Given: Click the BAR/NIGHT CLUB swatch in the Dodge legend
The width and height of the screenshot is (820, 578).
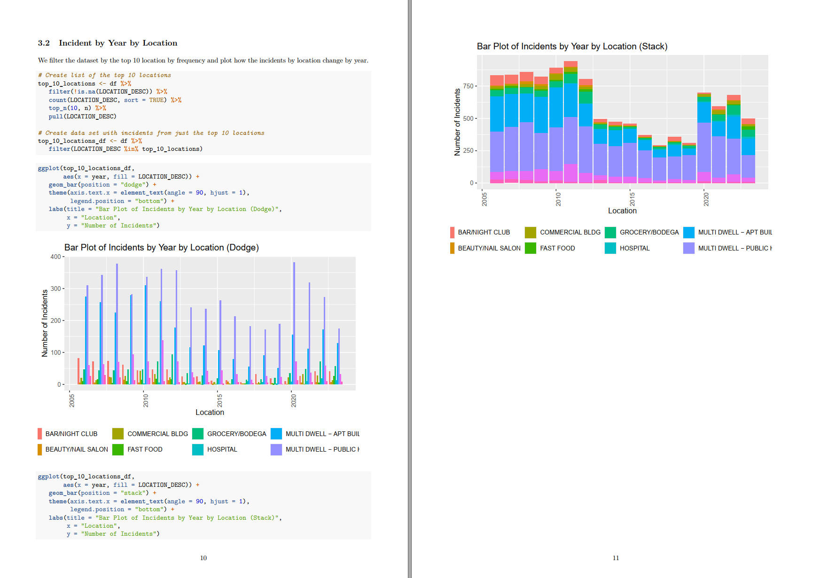Looking at the screenshot, I should (x=40, y=434).
